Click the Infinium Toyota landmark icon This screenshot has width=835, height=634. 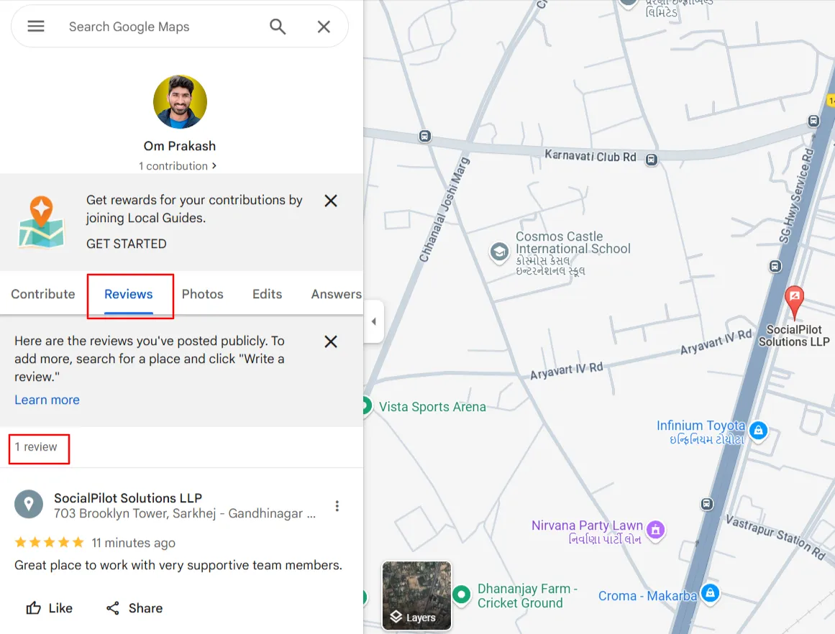click(x=759, y=430)
